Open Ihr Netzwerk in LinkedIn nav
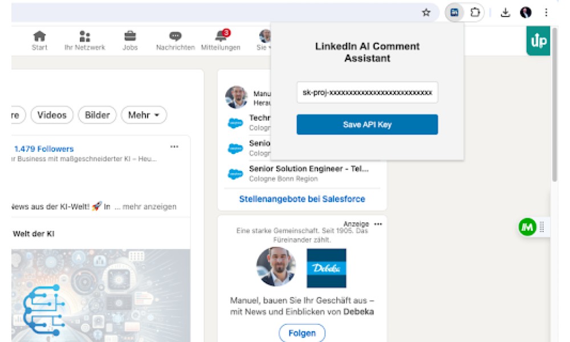The image size is (570, 342). [85, 40]
